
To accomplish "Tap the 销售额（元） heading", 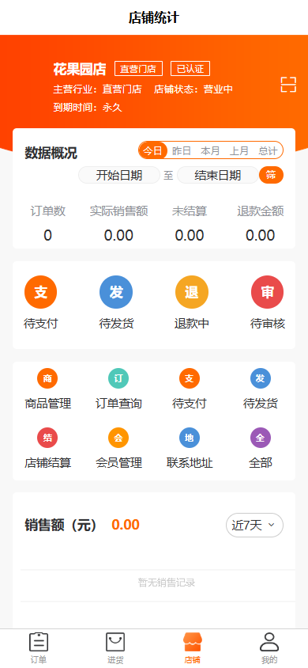I will pyautogui.click(x=61, y=526).
